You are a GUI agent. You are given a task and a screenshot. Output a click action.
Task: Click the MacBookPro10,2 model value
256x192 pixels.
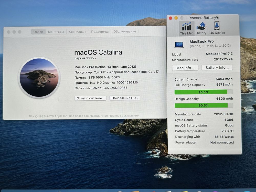click(x=219, y=54)
